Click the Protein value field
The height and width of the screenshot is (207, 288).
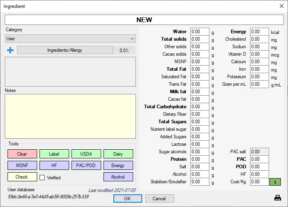point(200,159)
